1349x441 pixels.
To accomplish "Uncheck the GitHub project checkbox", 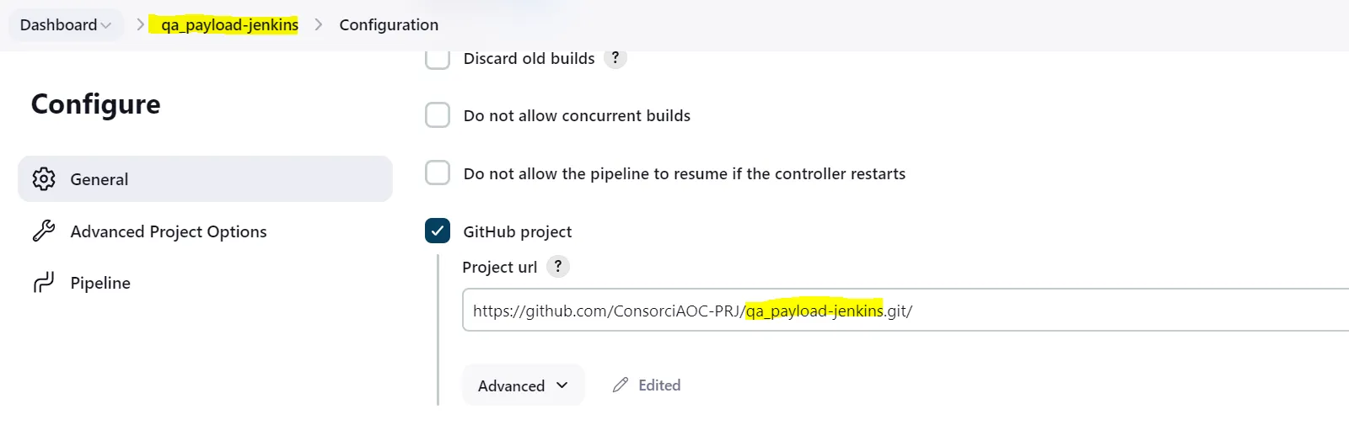I will [x=438, y=231].
